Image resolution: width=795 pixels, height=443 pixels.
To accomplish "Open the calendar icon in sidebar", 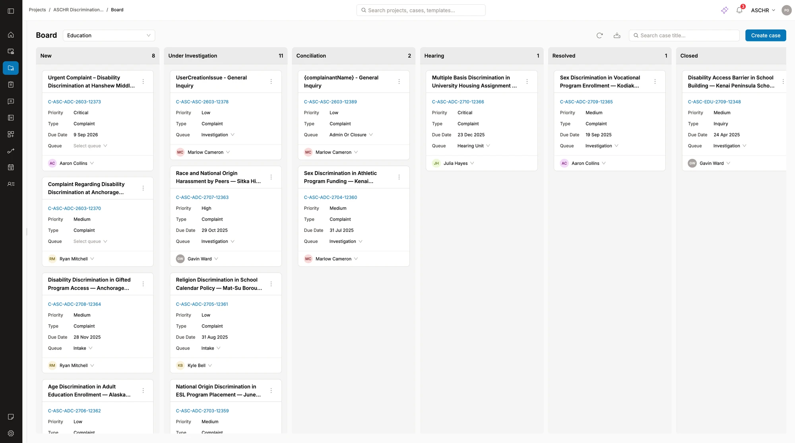I will pyautogui.click(x=11, y=167).
